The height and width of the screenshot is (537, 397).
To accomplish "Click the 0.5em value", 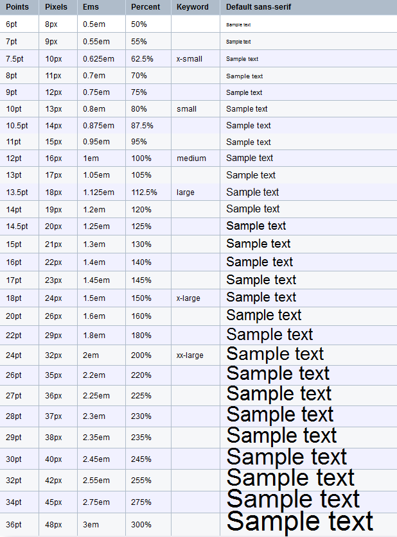I will [x=94, y=24].
